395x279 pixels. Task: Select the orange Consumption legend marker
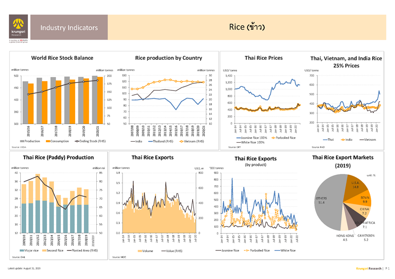[48, 141]
